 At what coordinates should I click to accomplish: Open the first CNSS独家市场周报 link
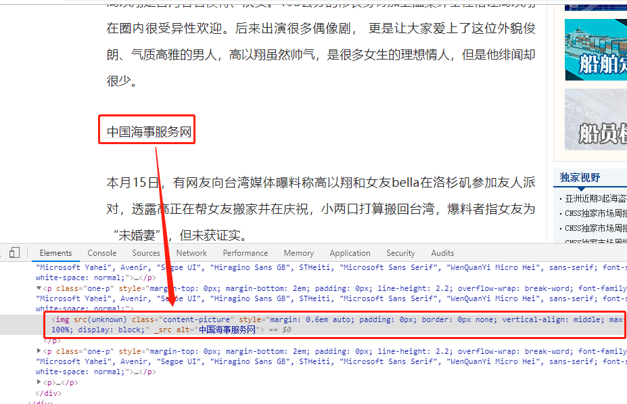point(595,213)
